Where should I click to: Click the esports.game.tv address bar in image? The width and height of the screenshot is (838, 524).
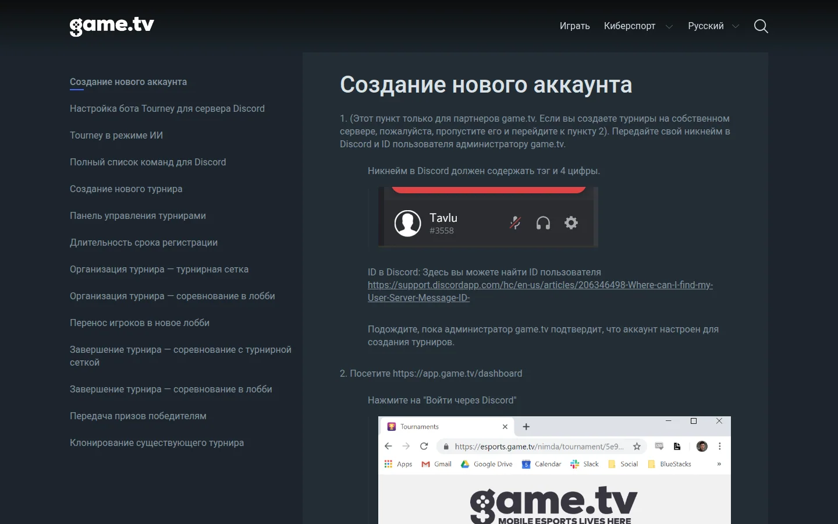click(540, 447)
